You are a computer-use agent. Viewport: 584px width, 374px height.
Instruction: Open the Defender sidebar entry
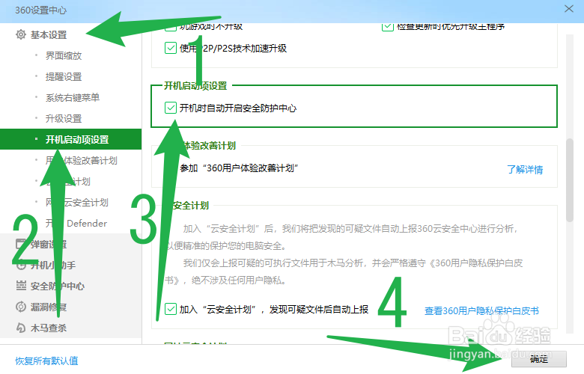pos(76,224)
